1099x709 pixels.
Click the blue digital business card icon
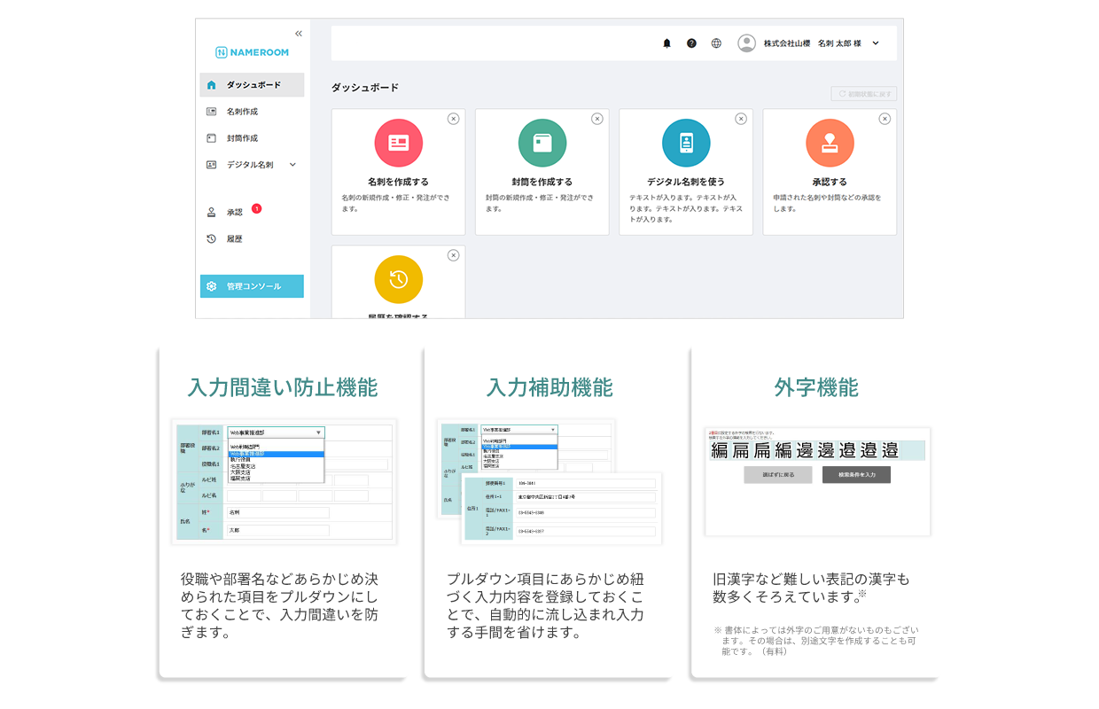[685, 143]
